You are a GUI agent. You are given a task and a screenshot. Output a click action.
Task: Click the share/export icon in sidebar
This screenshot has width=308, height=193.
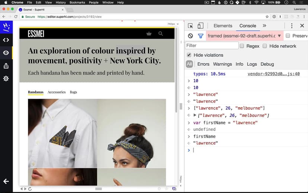tap(6, 66)
